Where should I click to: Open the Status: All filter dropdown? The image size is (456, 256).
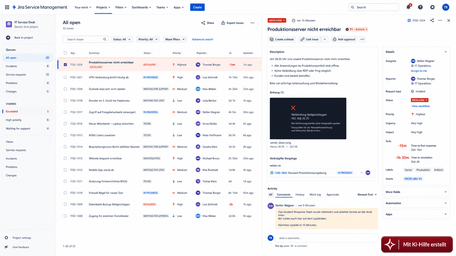click(x=122, y=39)
